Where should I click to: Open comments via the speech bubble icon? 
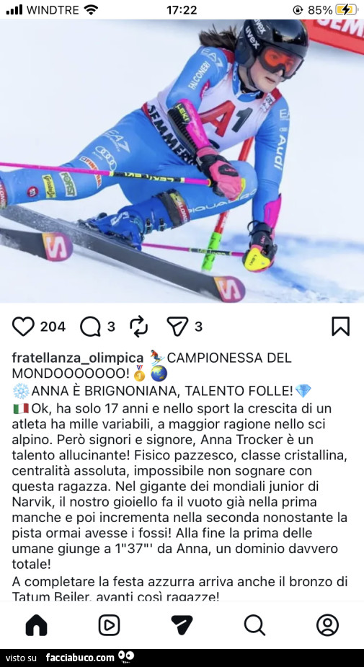[90, 327]
